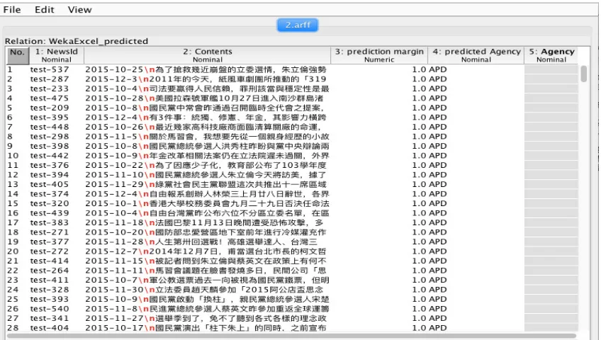The height and width of the screenshot is (340, 601).
Task: Click the vertical scrollbar thumb
Action: (x=583, y=74)
